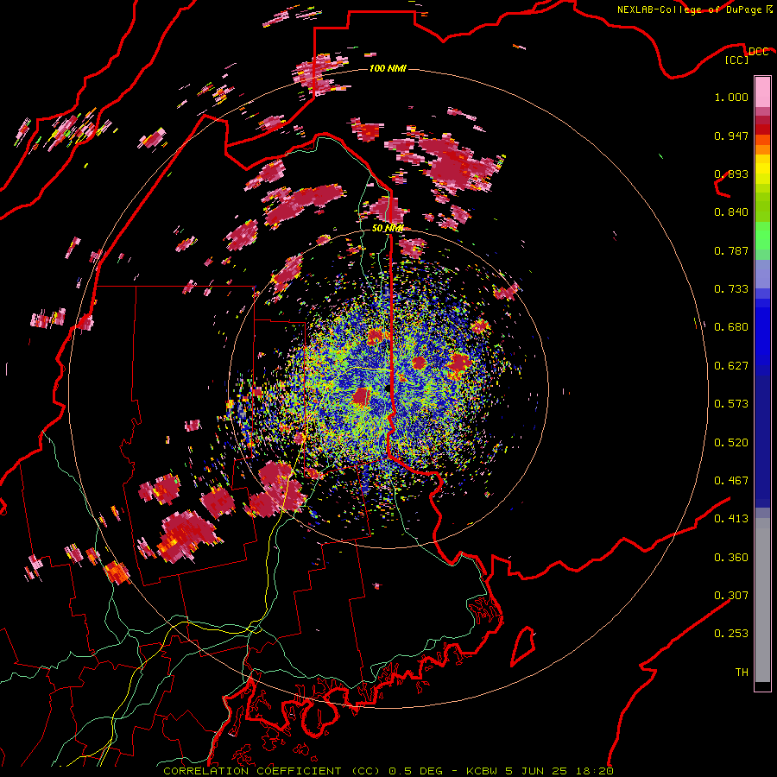This screenshot has width=777, height=777.
Task: Select the 0.947 scale value
Action: click(731, 136)
